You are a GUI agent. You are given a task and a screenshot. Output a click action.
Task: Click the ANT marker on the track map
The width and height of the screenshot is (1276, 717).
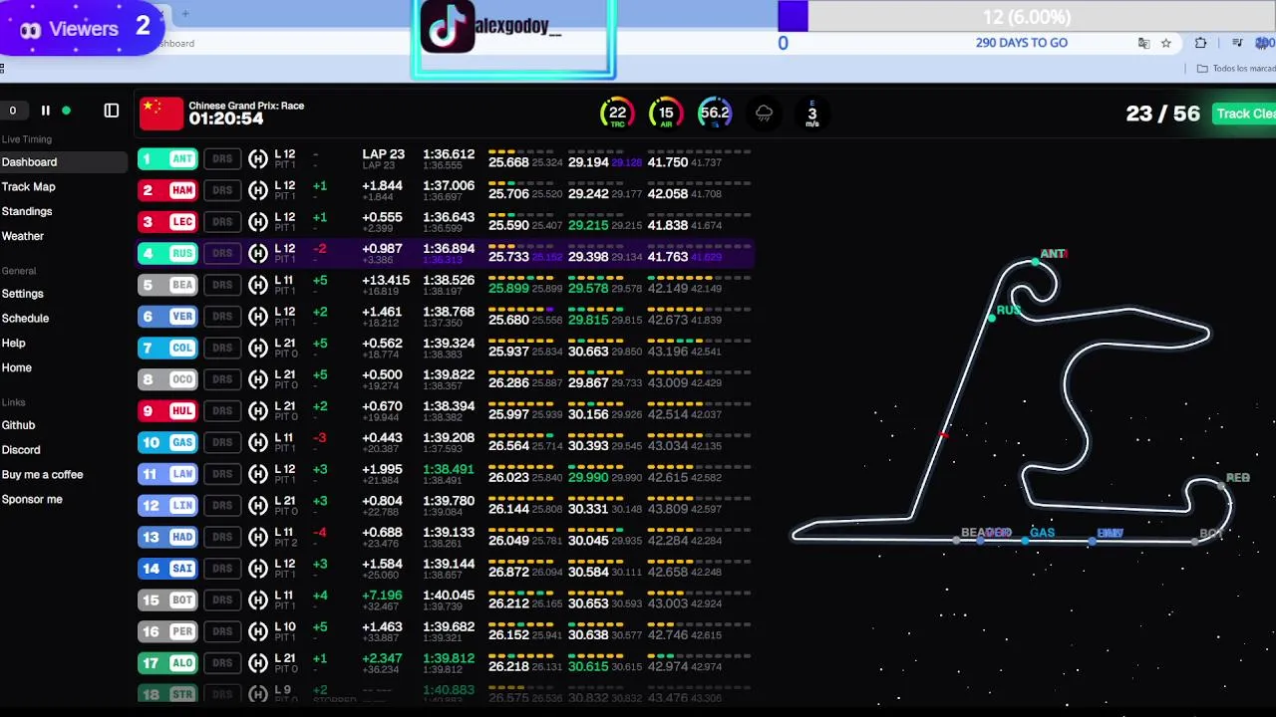(x=1036, y=262)
